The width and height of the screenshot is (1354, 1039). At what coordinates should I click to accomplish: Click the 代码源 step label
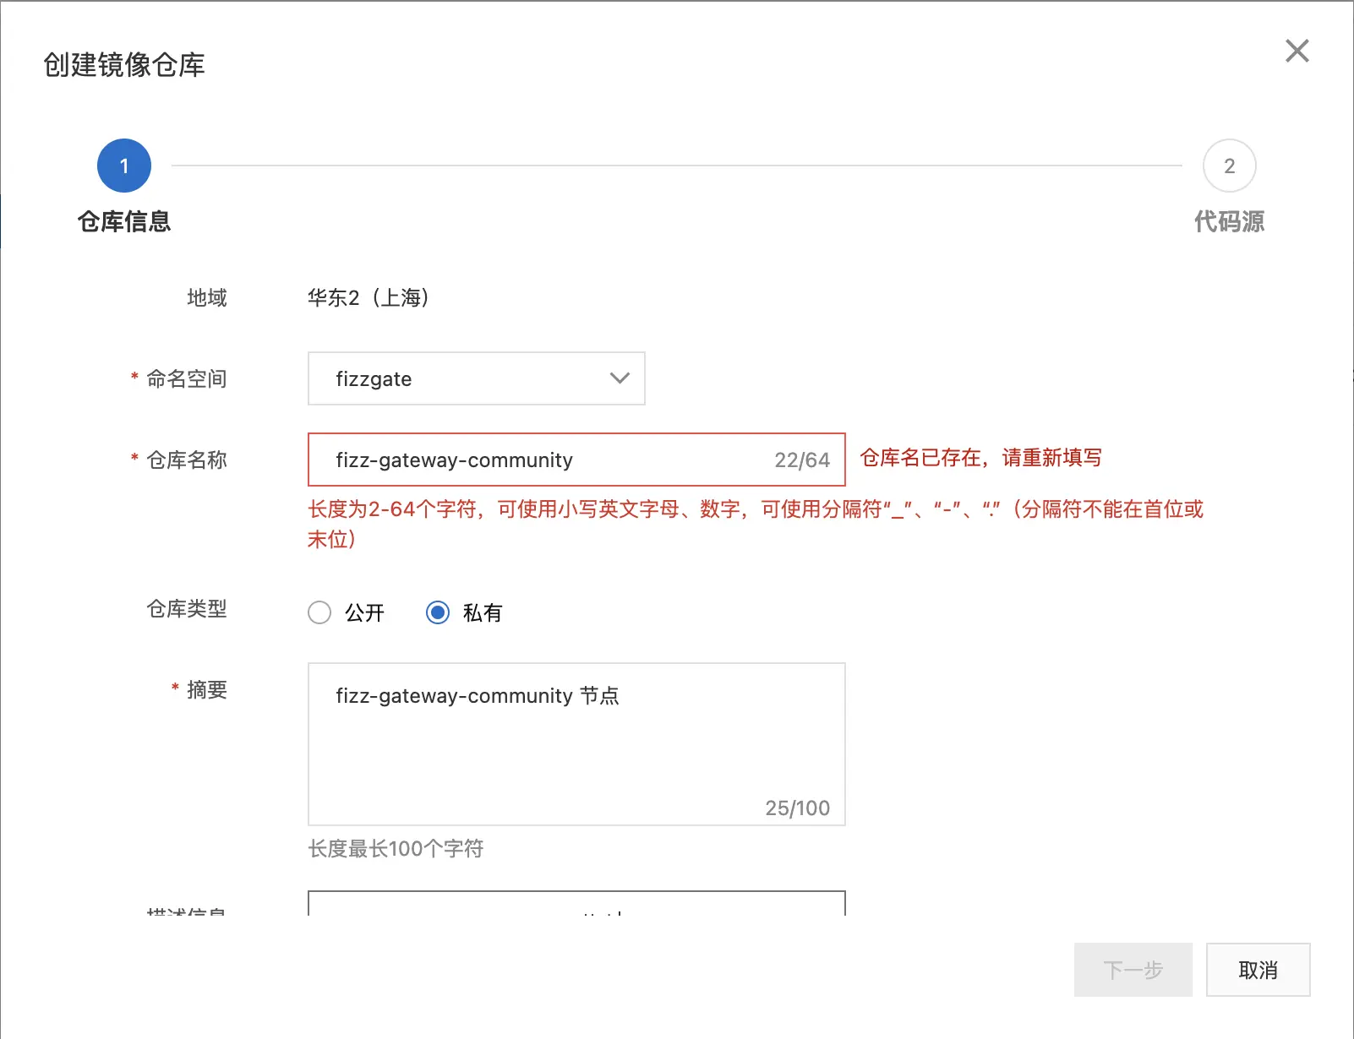tap(1229, 221)
